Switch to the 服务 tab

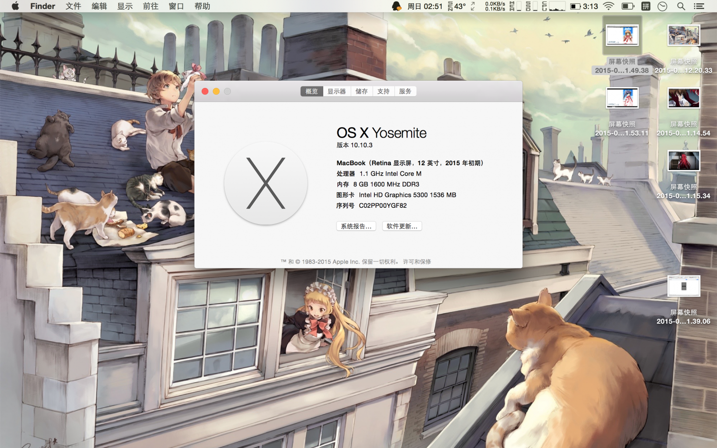click(405, 91)
